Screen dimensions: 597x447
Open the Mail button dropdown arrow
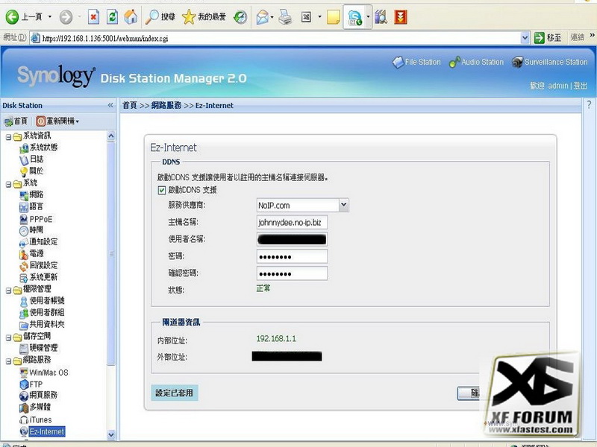(x=272, y=16)
